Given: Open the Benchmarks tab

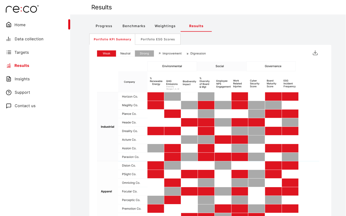Looking at the screenshot, I should 134,26.
